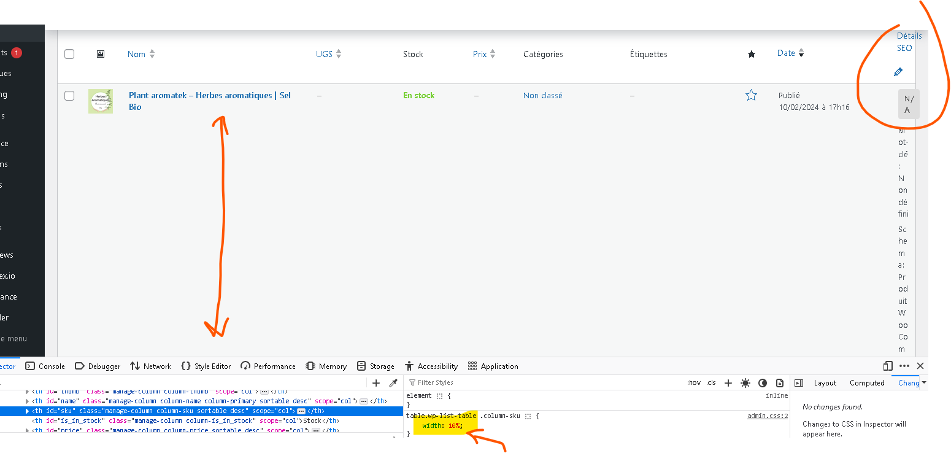The height and width of the screenshot is (453, 951).
Task: Collapse the sidebar pane toggle icon
Action: click(799, 382)
